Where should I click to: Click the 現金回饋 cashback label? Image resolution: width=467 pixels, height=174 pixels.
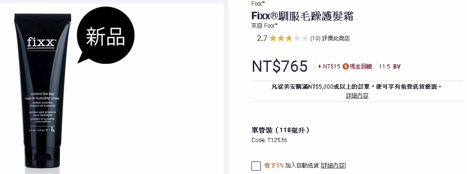(361, 67)
